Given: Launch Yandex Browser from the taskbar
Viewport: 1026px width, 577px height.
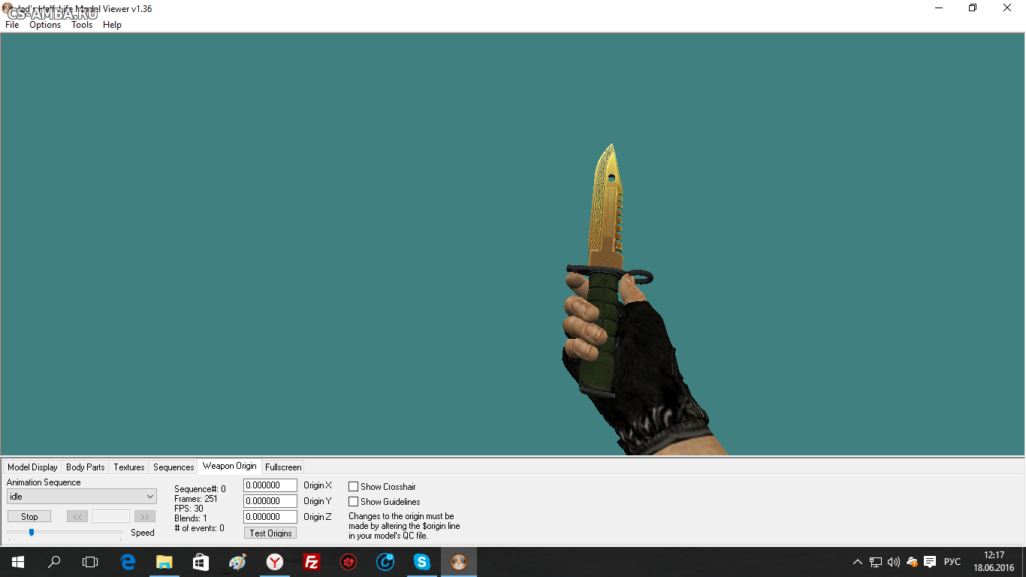Looking at the screenshot, I should 275,562.
